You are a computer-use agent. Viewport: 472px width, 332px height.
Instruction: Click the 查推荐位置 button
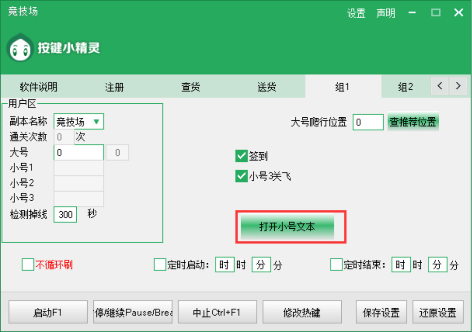(x=413, y=122)
